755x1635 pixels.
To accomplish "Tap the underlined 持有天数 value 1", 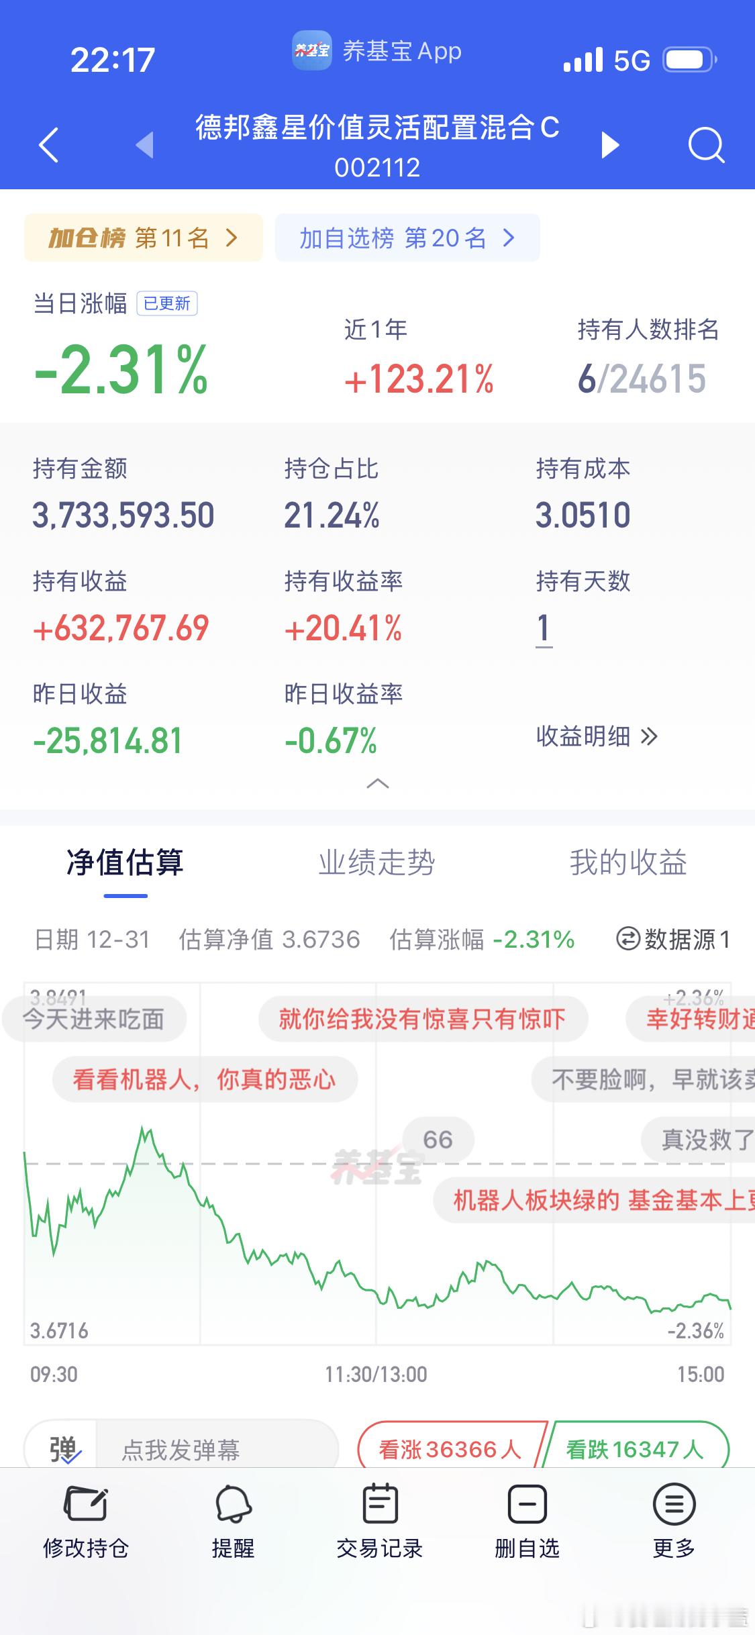I will pyautogui.click(x=544, y=630).
